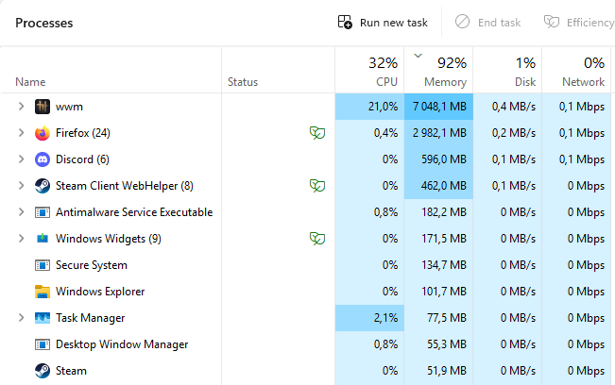Select the Firefox (24) row name
Image resolution: width=615 pixels, height=385 pixels.
[83, 133]
